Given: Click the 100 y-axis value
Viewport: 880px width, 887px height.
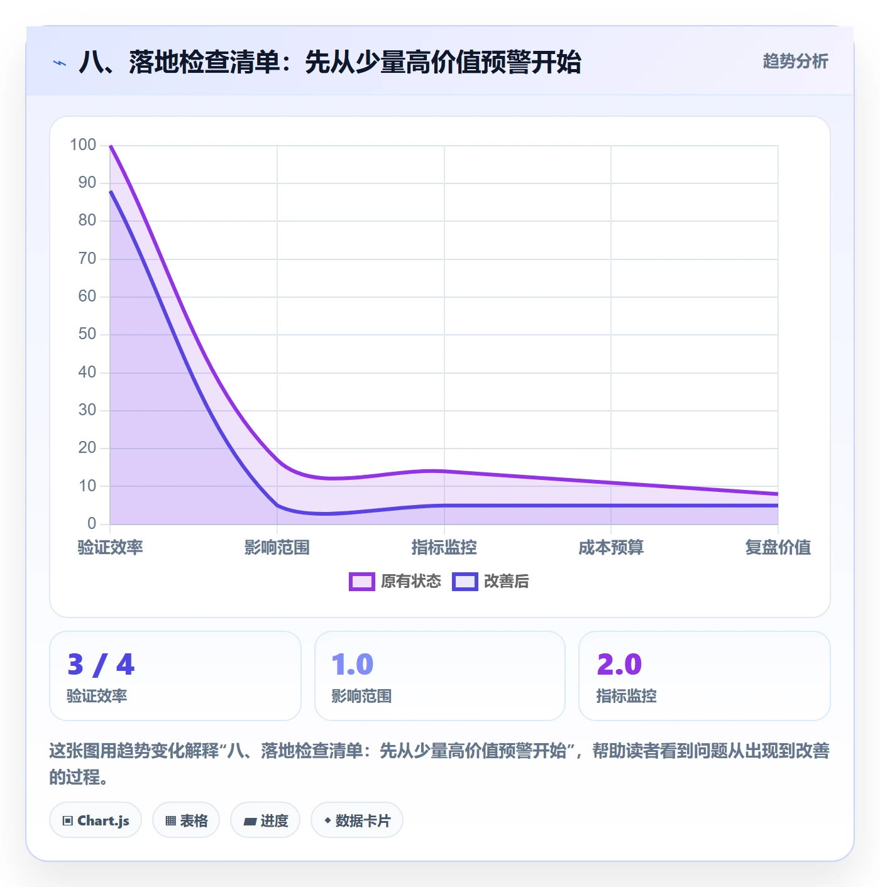Looking at the screenshot, I should [x=83, y=145].
